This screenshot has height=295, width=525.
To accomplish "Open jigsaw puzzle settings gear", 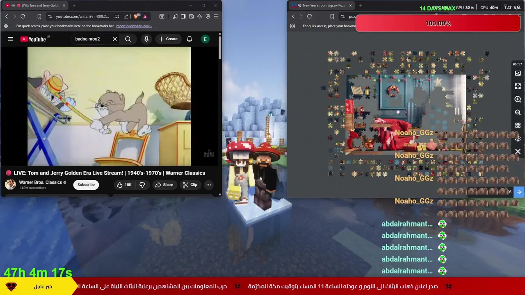I will [518, 139].
